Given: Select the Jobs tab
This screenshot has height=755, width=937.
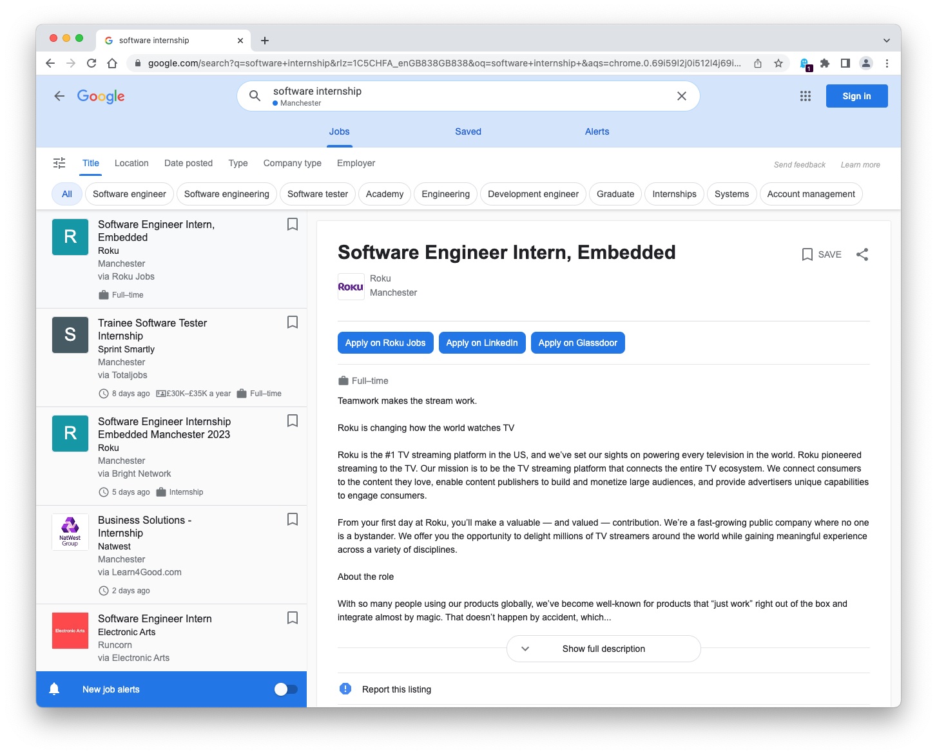Looking at the screenshot, I should click(340, 131).
